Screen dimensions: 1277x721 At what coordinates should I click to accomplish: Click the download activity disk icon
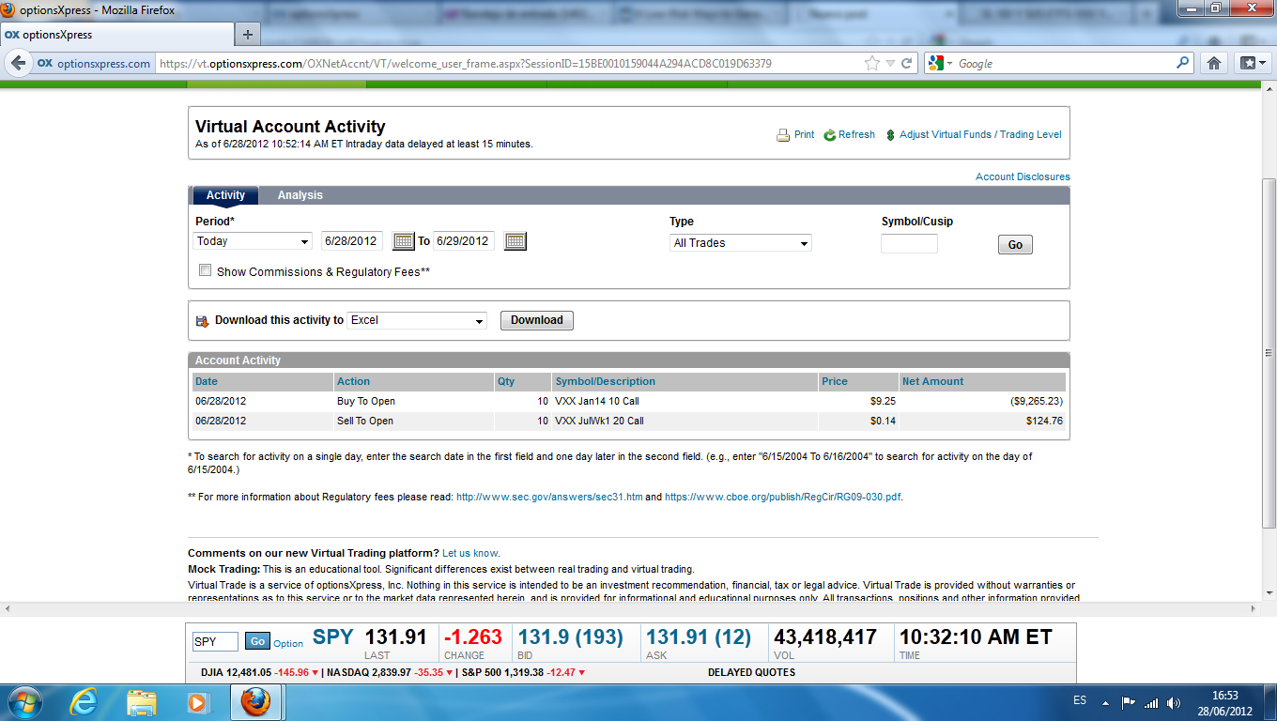pyautogui.click(x=202, y=321)
